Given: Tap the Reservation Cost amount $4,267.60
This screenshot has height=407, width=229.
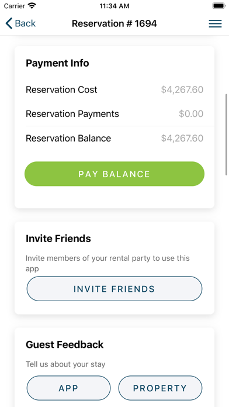Looking at the screenshot, I should (182, 90).
